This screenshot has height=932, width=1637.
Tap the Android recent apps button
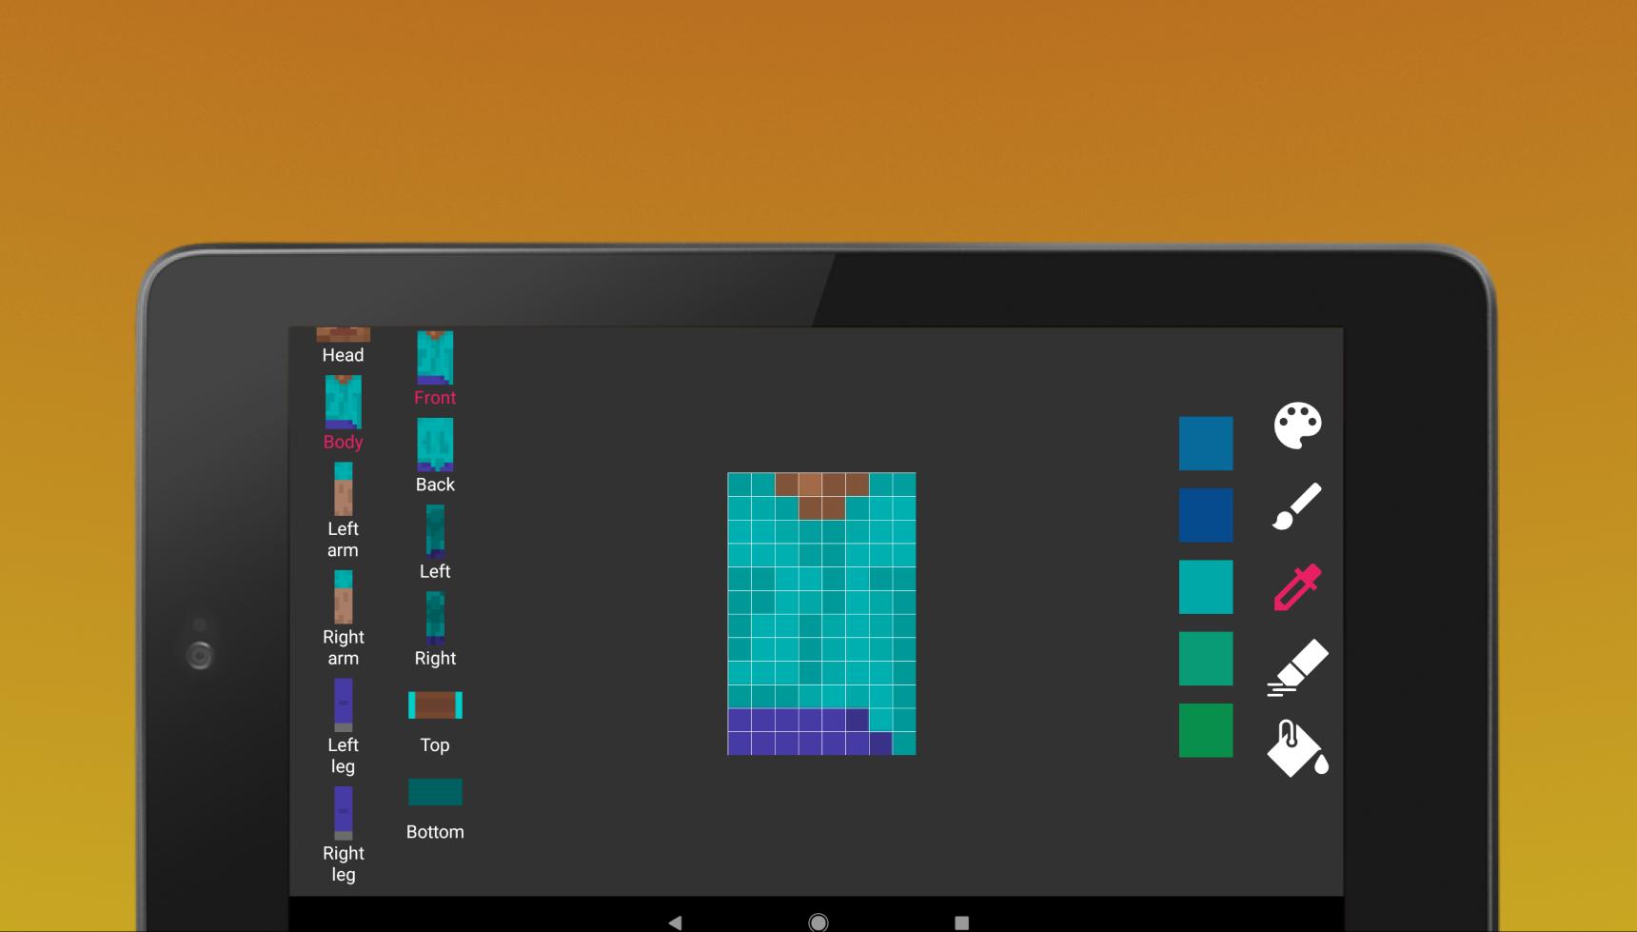pyautogui.click(x=961, y=922)
